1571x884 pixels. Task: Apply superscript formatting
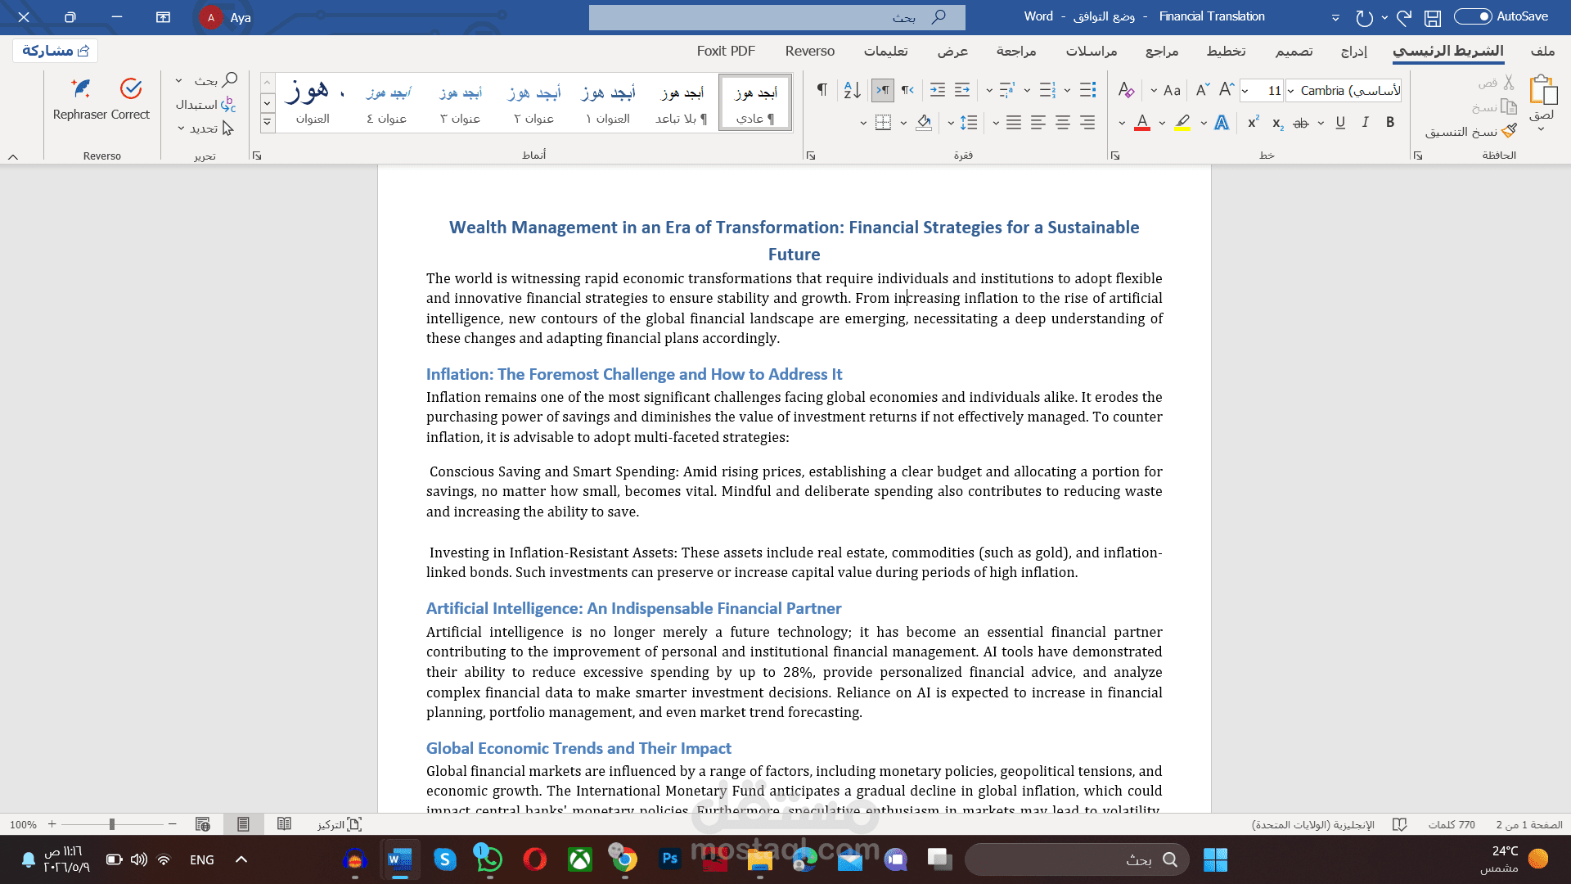click(x=1253, y=123)
